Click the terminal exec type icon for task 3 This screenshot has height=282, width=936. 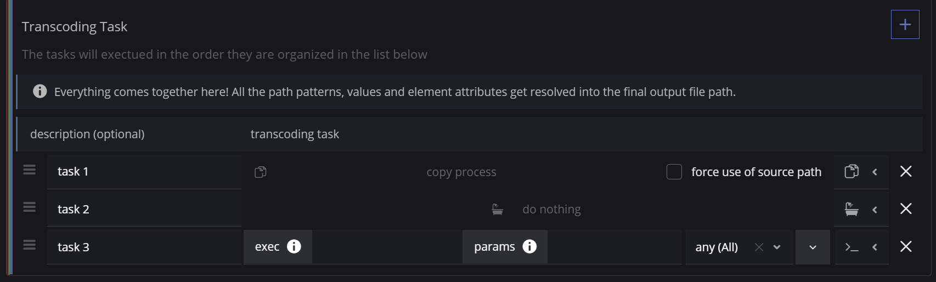851,247
